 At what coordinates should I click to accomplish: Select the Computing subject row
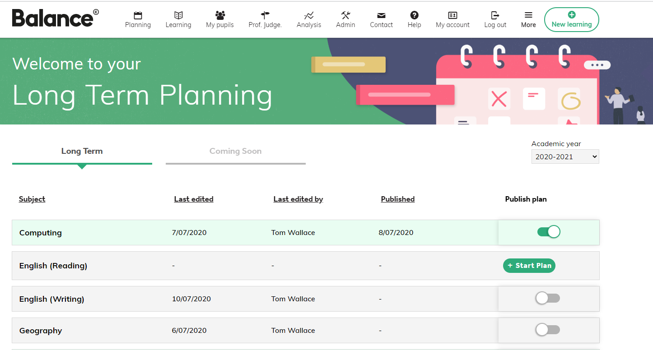306,233
